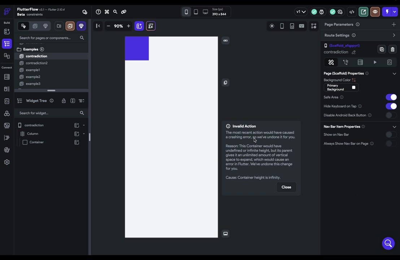This screenshot has height=260, width=400.
Task: Click the lightning Test Mode button
Action: [387, 12]
